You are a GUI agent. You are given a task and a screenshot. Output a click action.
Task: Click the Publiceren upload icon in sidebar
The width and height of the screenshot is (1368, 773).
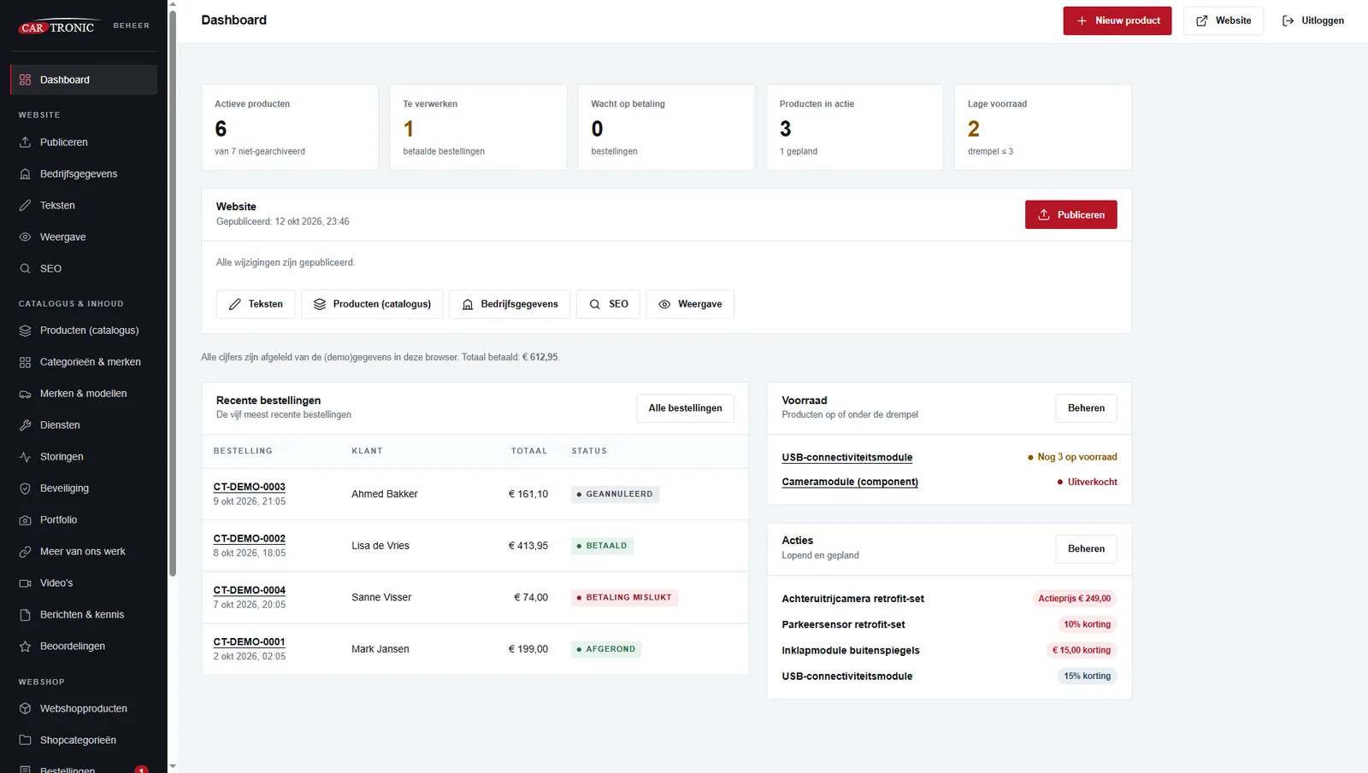click(x=25, y=142)
